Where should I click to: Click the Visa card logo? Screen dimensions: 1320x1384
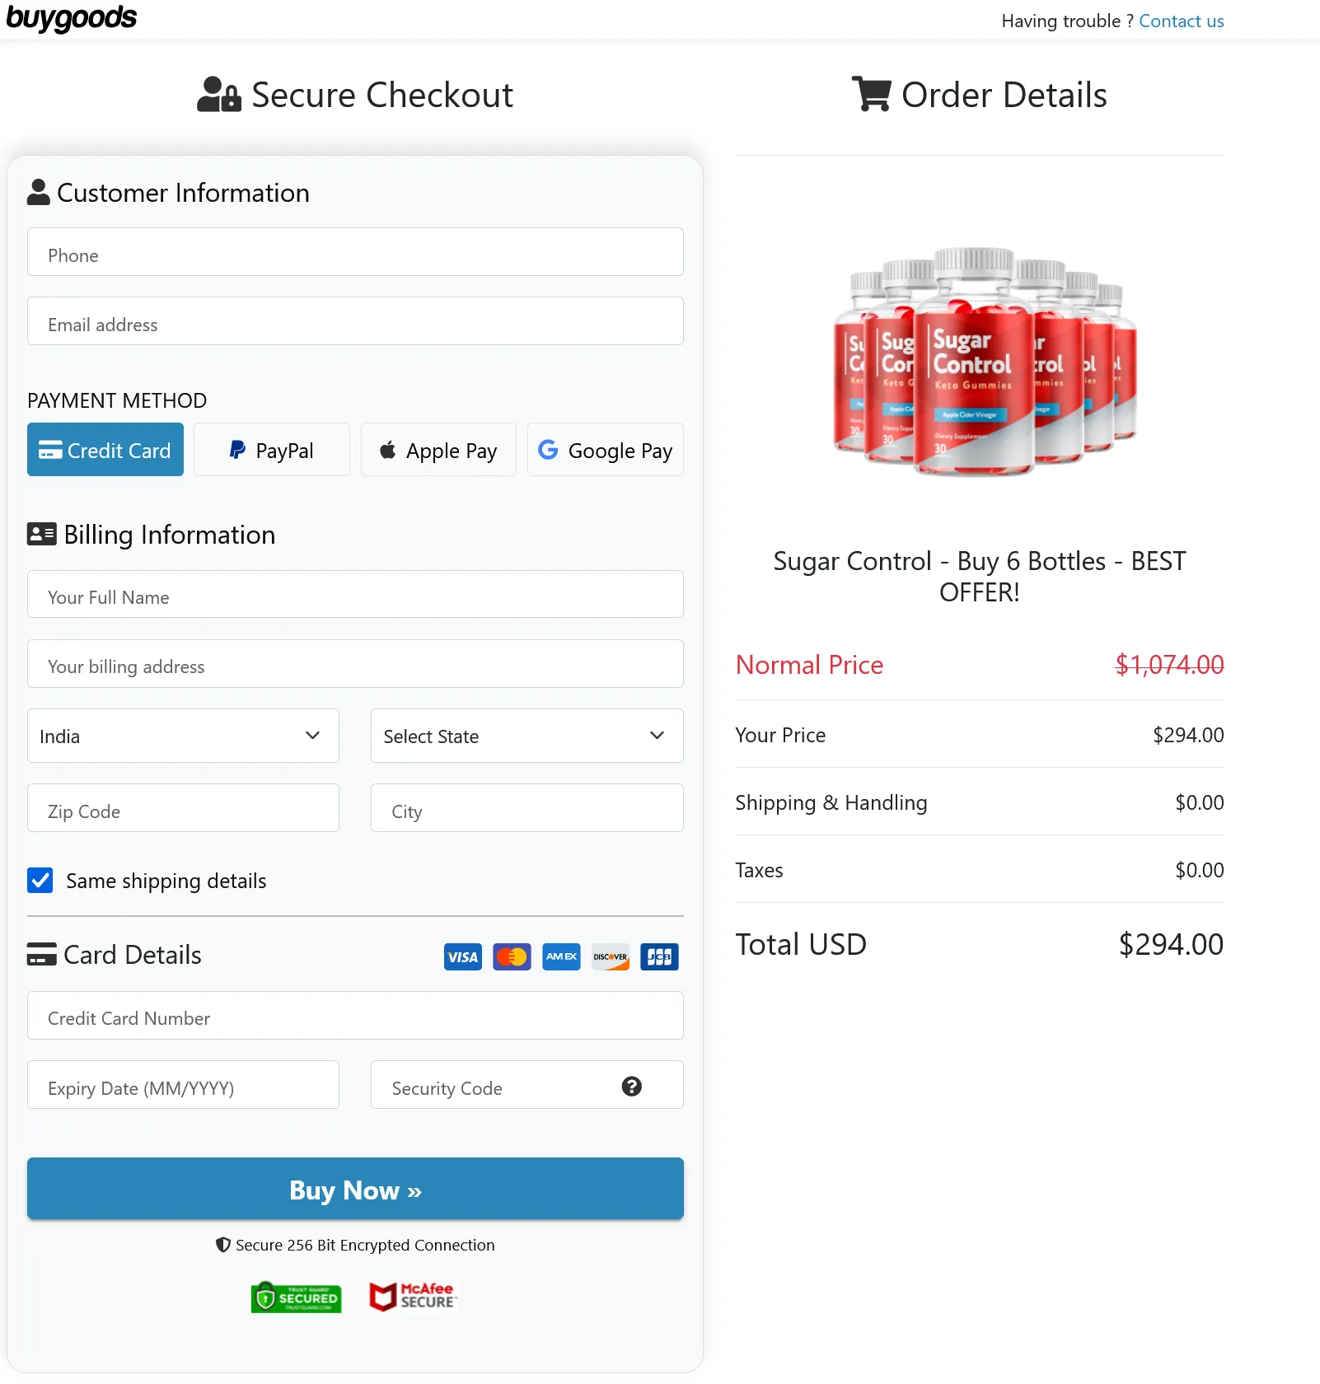(x=463, y=956)
